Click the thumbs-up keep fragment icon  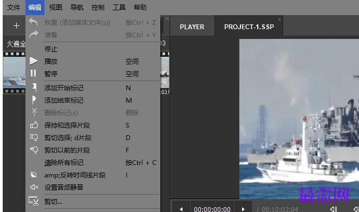click(34, 125)
